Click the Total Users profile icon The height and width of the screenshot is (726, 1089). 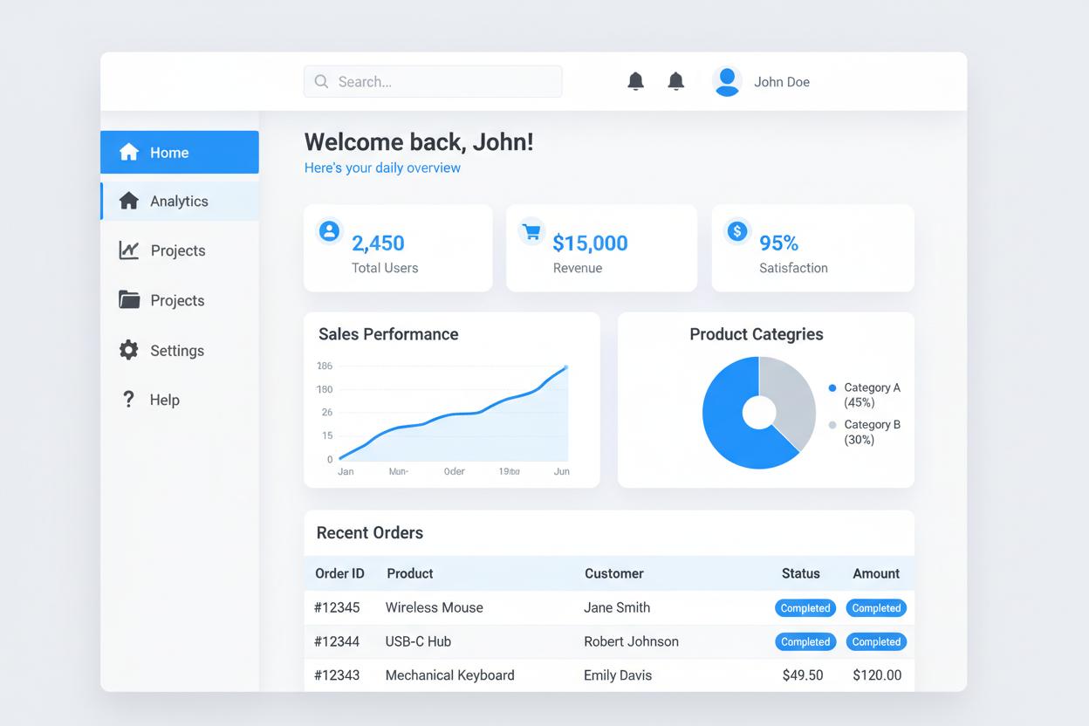[329, 230]
